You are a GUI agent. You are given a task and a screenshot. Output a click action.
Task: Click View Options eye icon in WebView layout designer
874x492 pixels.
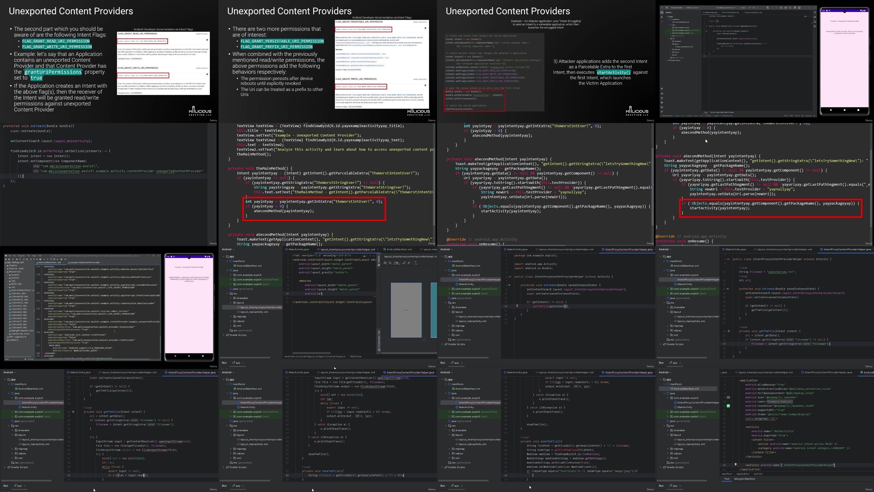click(x=385, y=263)
